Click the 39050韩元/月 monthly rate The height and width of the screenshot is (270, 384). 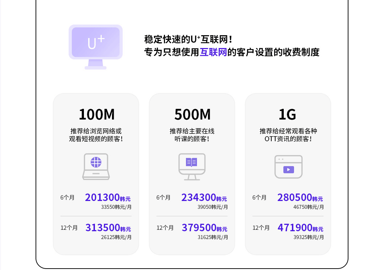213,207
